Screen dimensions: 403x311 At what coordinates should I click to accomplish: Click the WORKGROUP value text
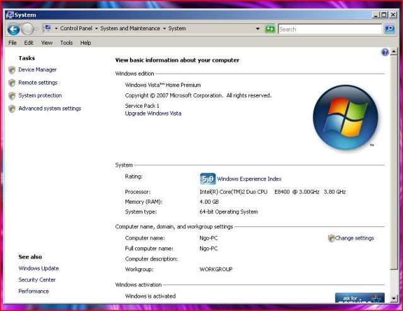click(216, 269)
